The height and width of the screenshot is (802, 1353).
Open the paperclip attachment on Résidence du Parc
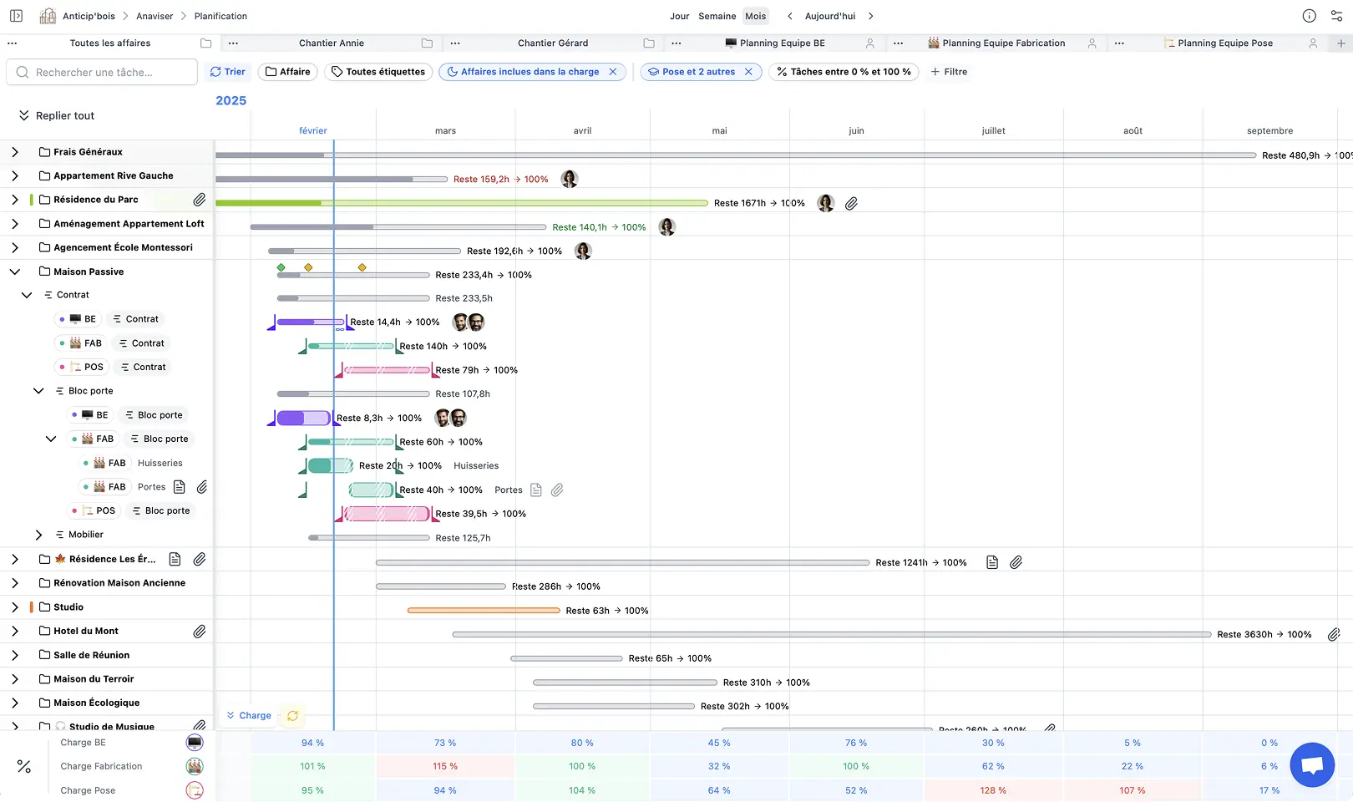tap(200, 200)
